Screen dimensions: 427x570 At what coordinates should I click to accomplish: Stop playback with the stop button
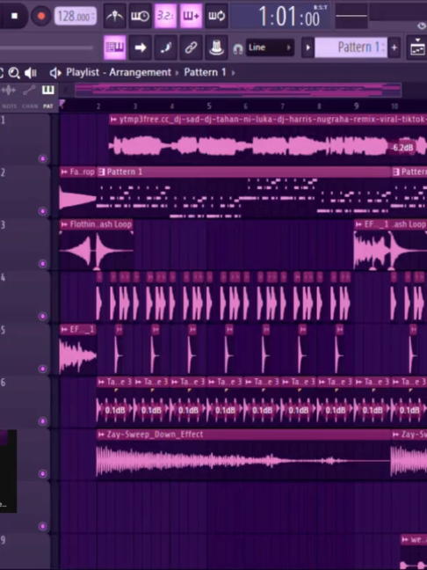point(14,16)
